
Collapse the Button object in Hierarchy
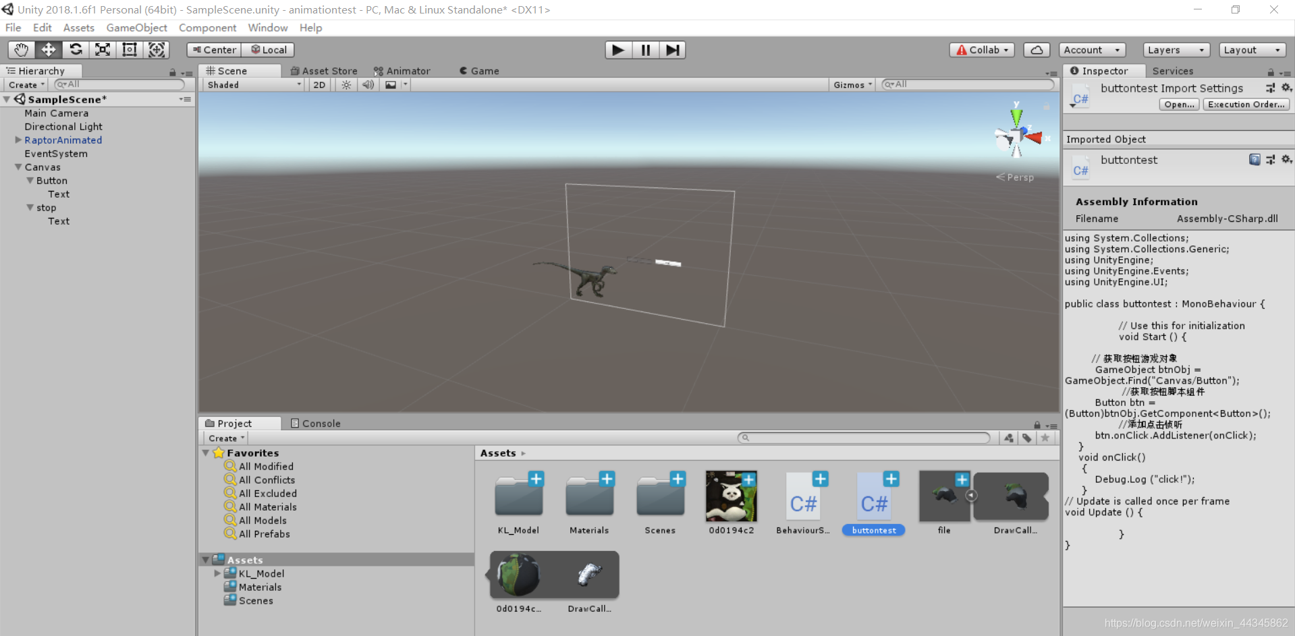(30, 180)
